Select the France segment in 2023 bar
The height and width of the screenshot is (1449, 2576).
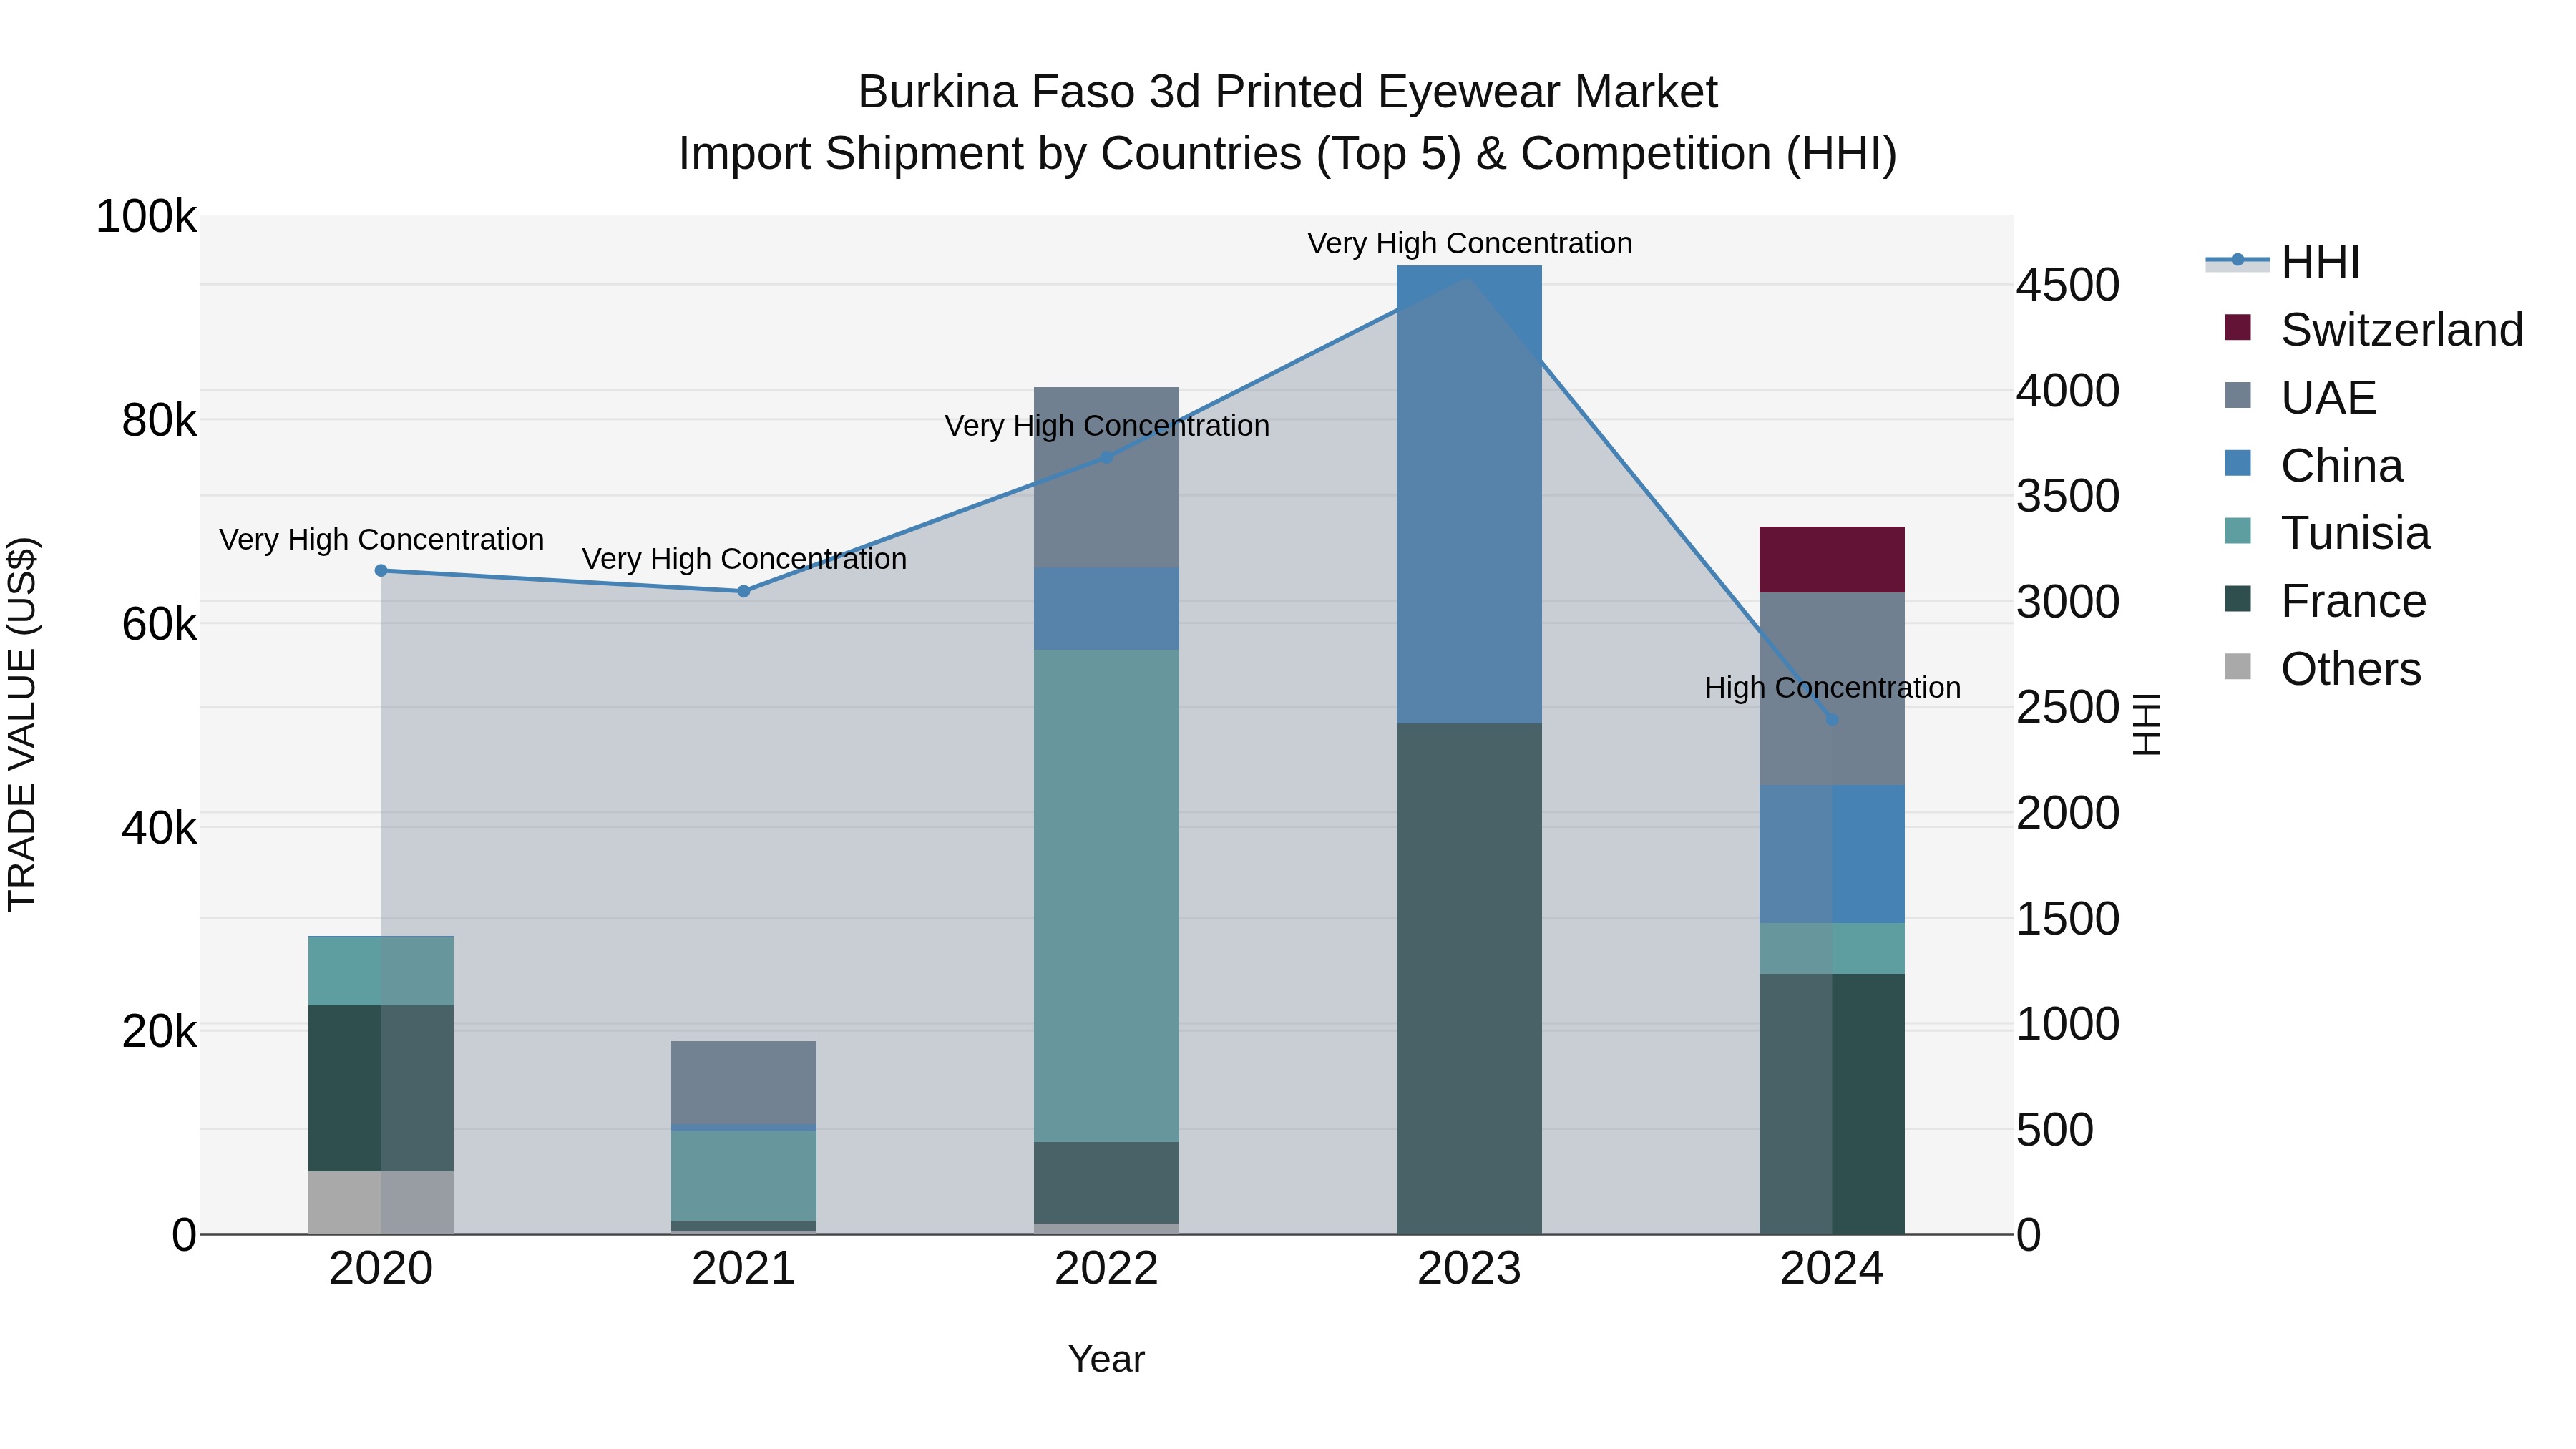1469,979
